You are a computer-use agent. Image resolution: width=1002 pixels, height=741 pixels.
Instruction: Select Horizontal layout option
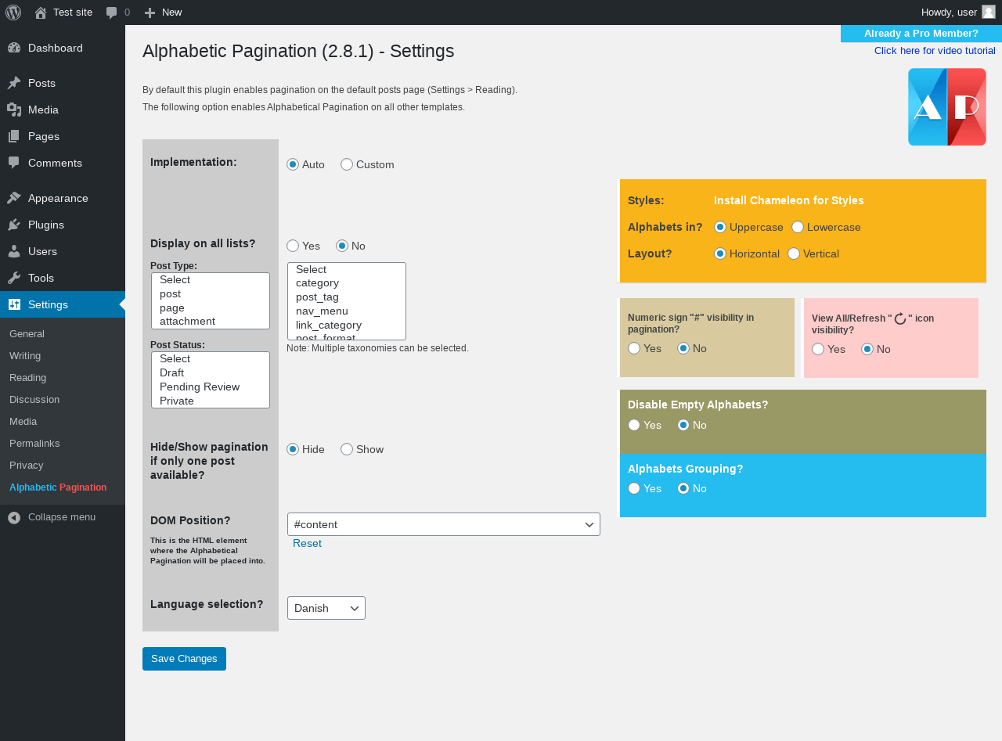pyautogui.click(x=720, y=254)
